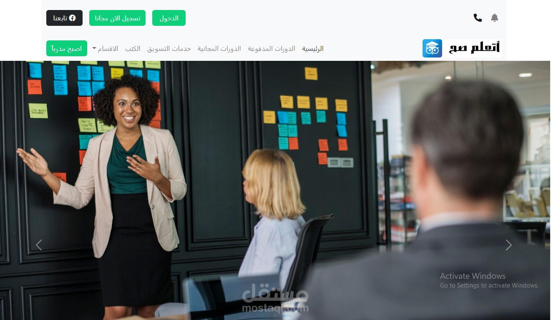Click the Facebook icon in تابعنا button
The image size is (551, 320).
[73, 18]
